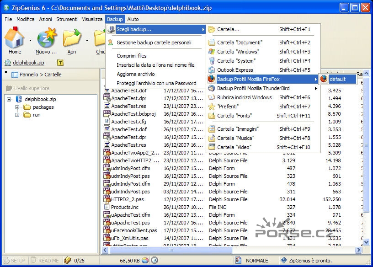The height and width of the screenshot is (267, 373).
Task: Select Outlook Express backup entry
Action: tap(235, 70)
